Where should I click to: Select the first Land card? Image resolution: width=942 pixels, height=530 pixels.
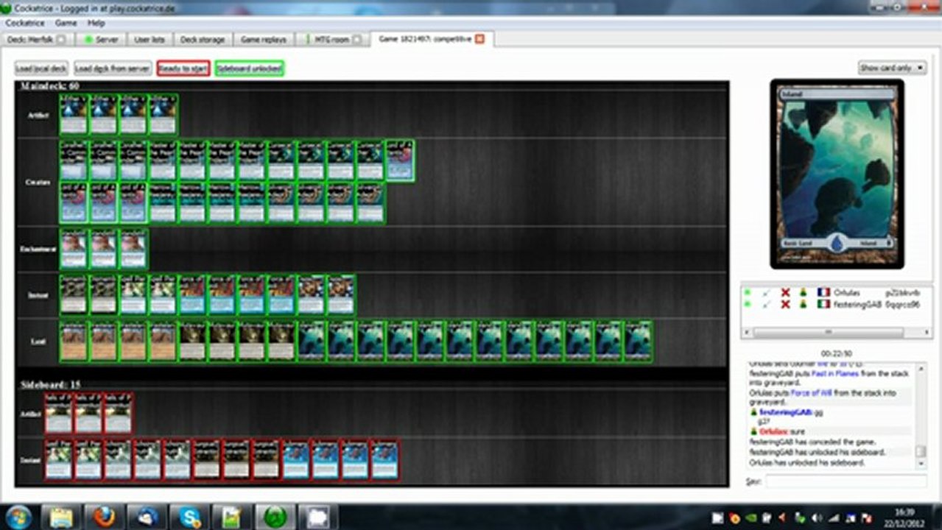click(74, 341)
